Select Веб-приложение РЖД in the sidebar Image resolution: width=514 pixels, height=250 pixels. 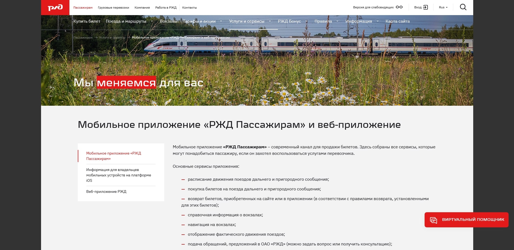(106, 191)
